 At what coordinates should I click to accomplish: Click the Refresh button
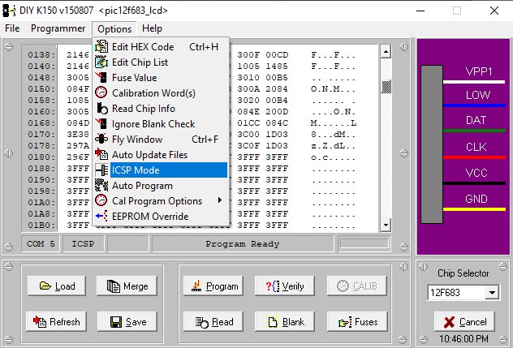pyautogui.click(x=56, y=322)
